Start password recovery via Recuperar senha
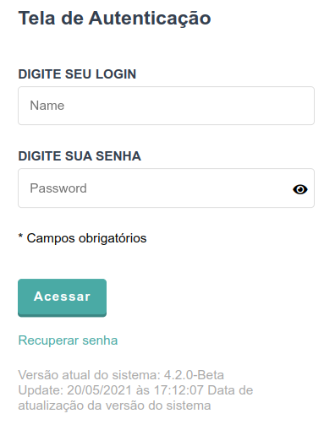Screen dimensions: 324x430 [x=68, y=340]
